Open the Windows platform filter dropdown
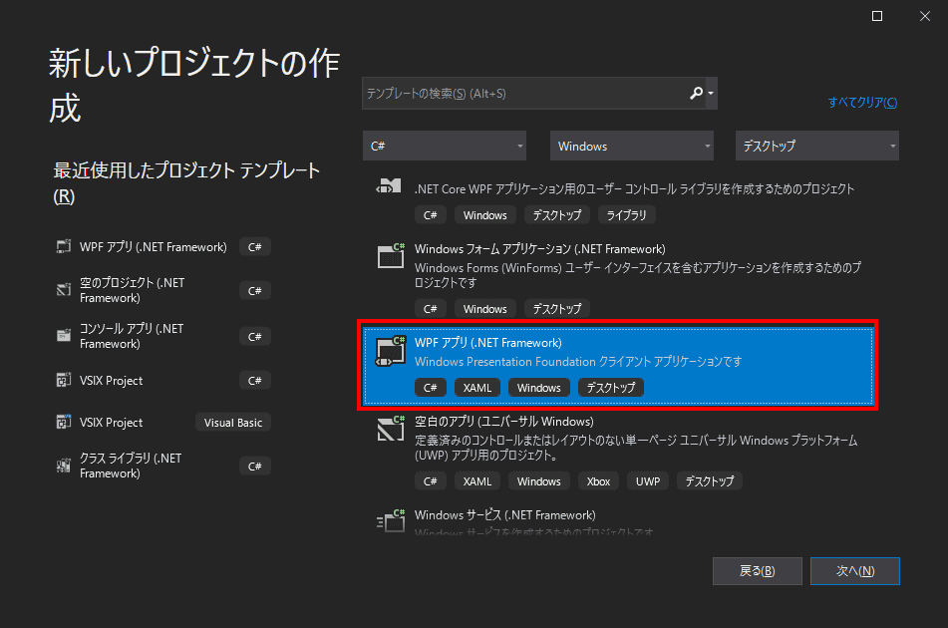This screenshot has height=628, width=948. tap(632, 146)
